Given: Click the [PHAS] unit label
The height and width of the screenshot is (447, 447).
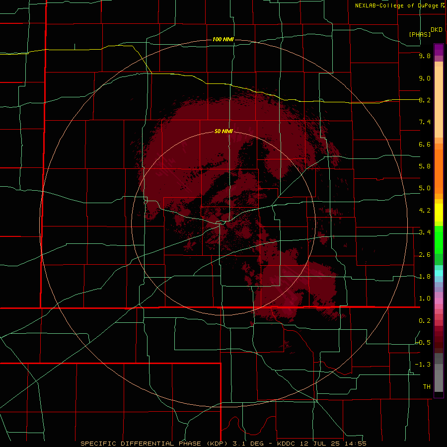Looking at the screenshot, I should (x=420, y=34).
